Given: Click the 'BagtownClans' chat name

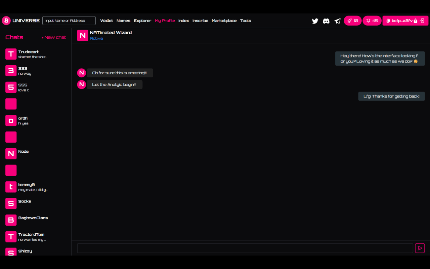Looking at the screenshot, I should point(33,218).
